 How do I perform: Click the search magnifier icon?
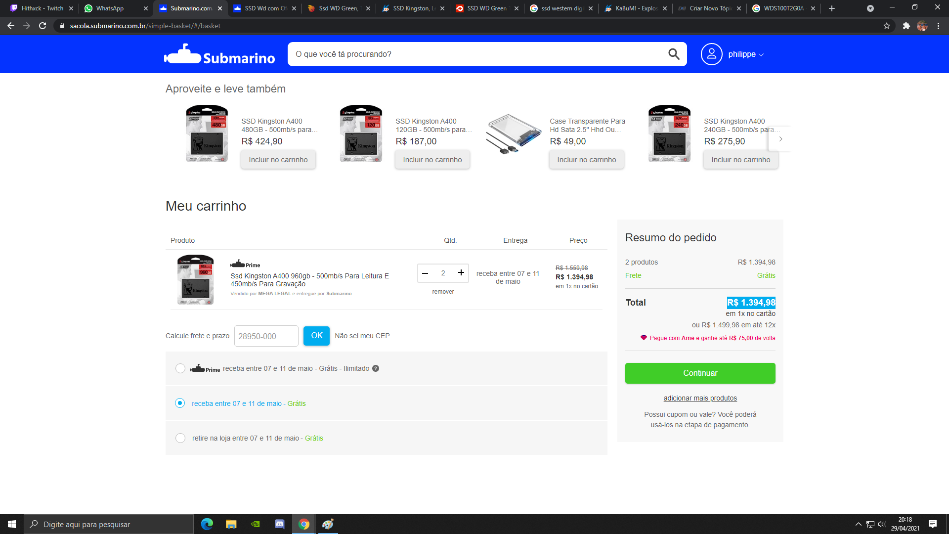pyautogui.click(x=674, y=54)
